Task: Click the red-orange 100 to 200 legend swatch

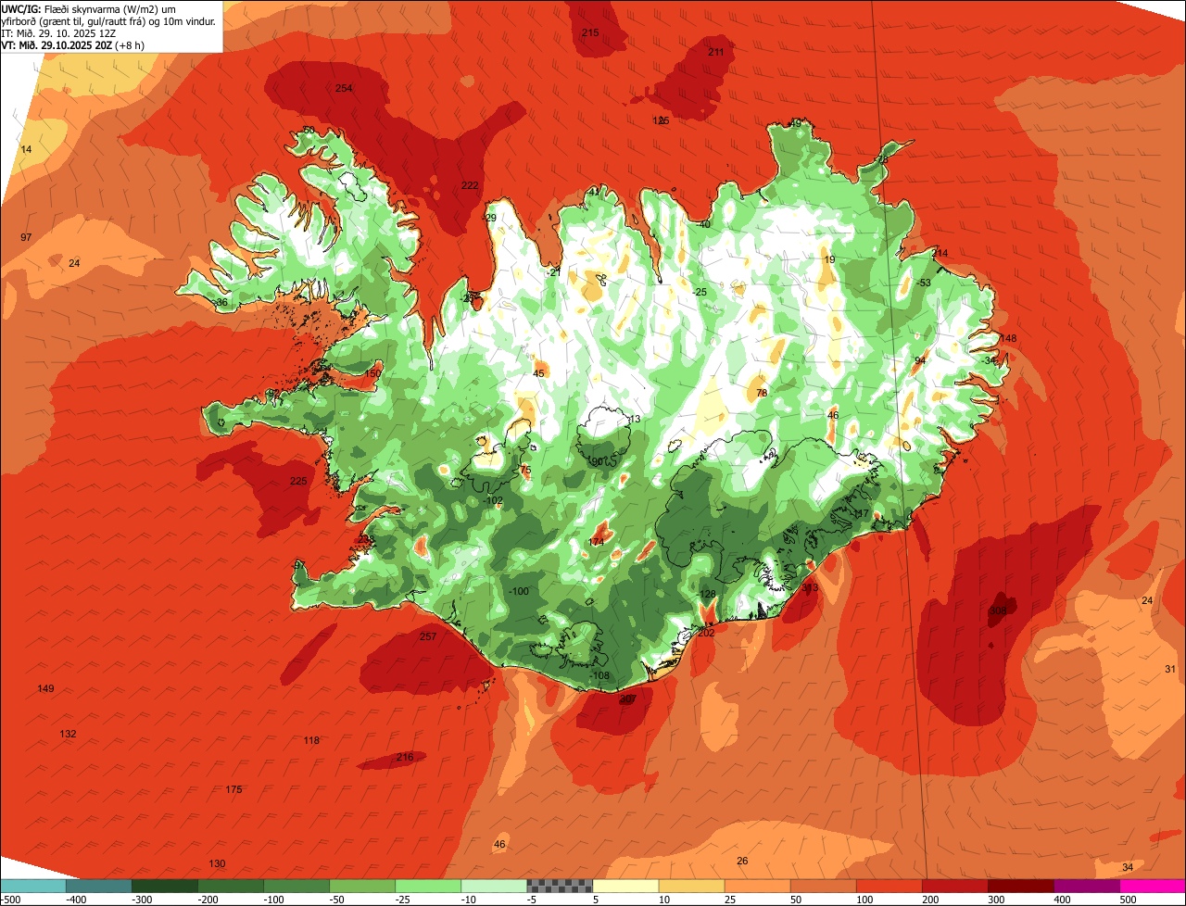Action: 889,886
